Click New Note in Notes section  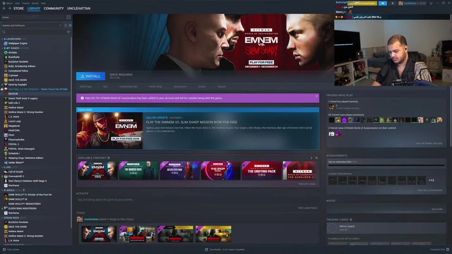click(437, 209)
